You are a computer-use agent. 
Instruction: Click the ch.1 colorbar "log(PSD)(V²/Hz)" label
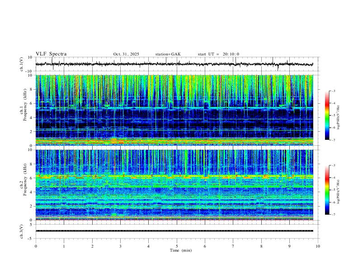pos(338,118)
